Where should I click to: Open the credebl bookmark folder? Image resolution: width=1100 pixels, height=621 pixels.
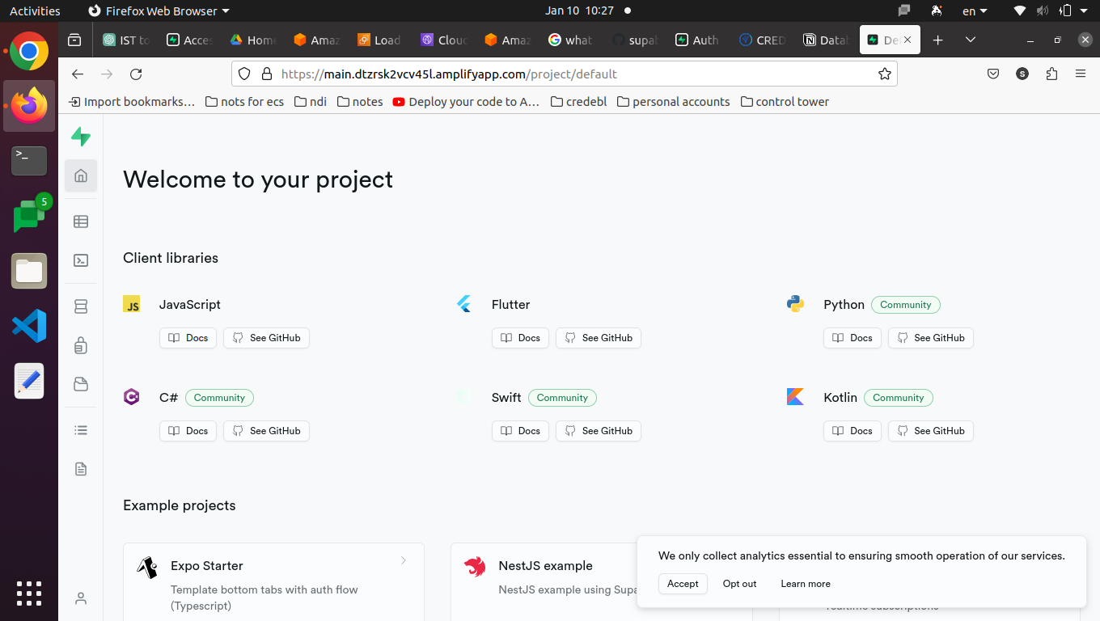[x=578, y=101]
